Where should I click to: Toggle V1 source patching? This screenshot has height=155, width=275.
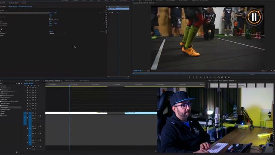click(25, 113)
